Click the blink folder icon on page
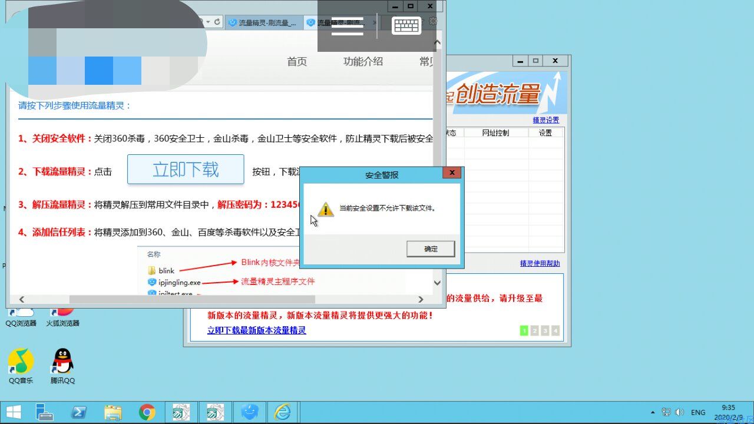This screenshot has width=754, height=424. [x=152, y=270]
